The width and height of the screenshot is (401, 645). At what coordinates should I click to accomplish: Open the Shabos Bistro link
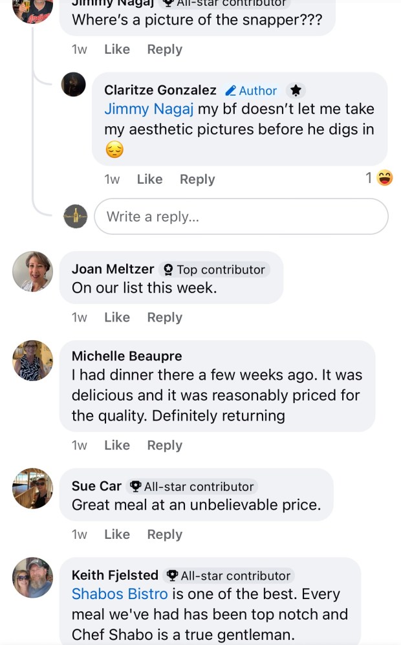[120, 594]
